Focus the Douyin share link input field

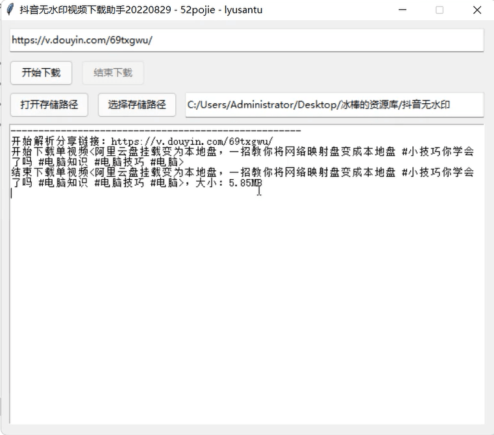(247, 40)
